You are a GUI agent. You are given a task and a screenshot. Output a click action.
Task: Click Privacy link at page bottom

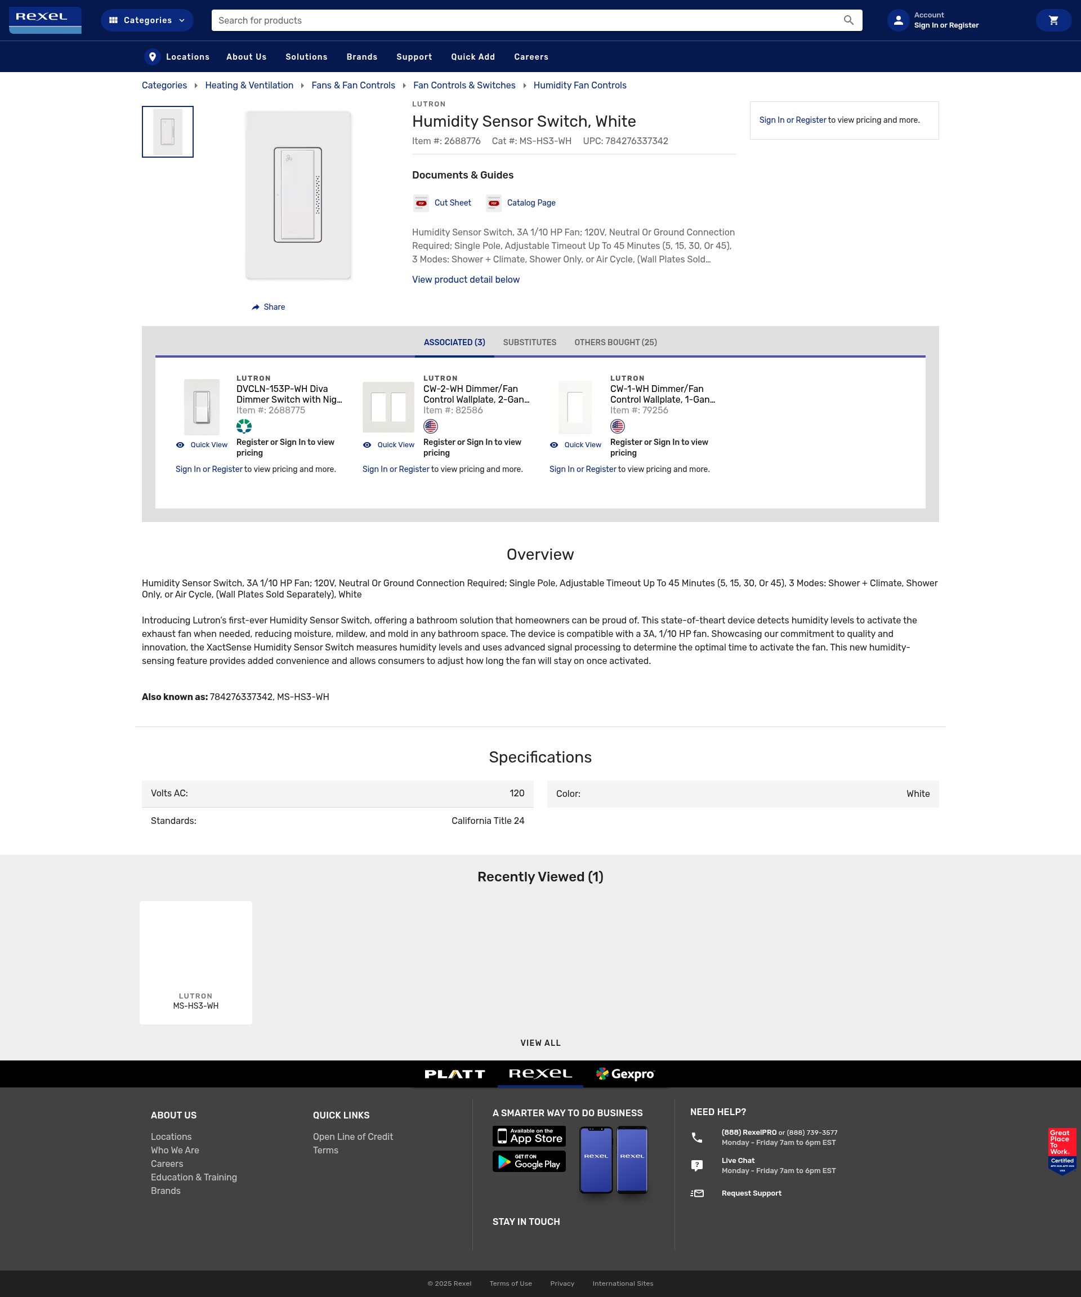tap(562, 1283)
